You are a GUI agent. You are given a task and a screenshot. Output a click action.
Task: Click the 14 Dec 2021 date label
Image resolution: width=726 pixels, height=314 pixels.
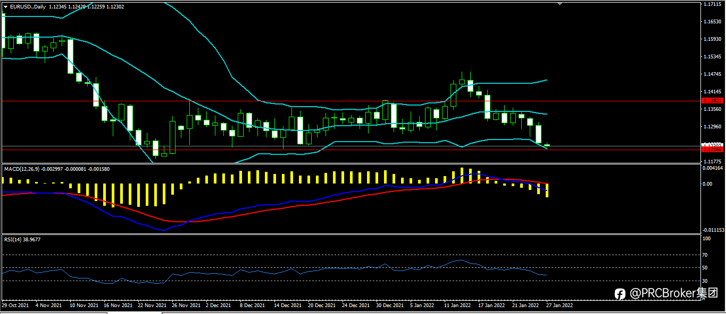pos(287,305)
